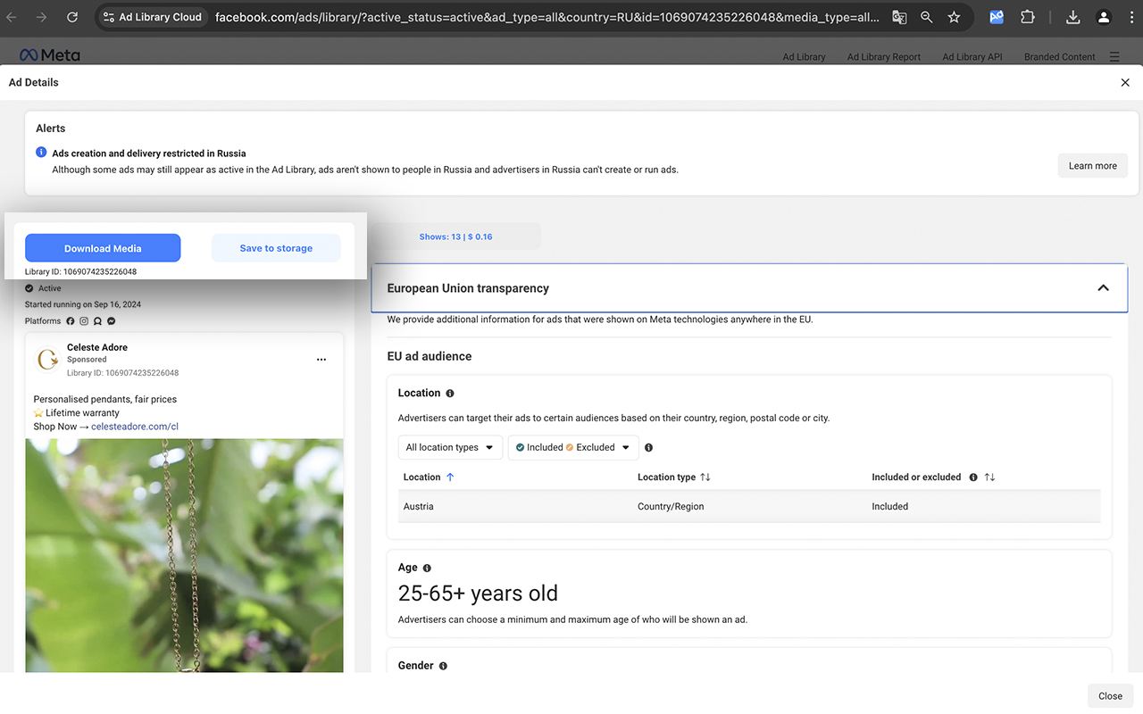
Task: Click the 25-65+ years old value
Action: tap(478, 594)
